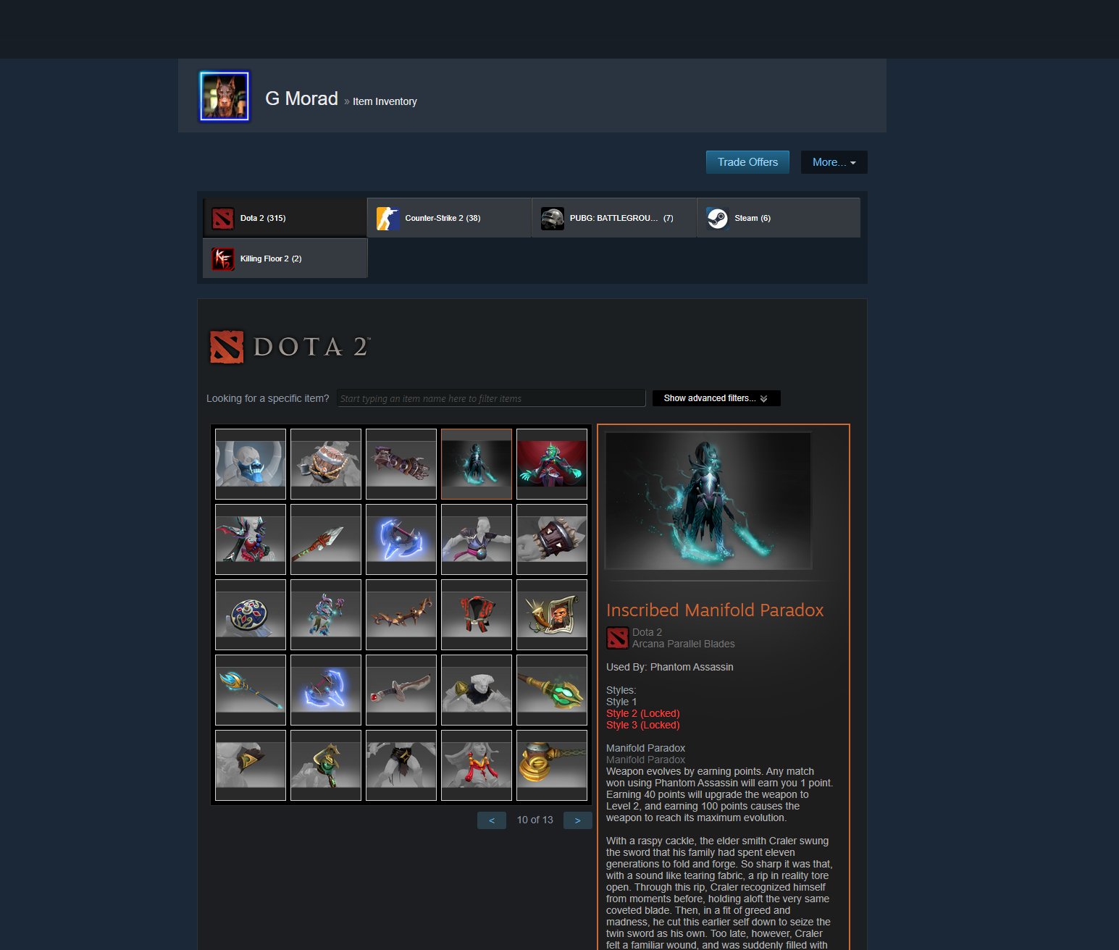Select the bronze winged bow item
1119x950 pixels.
click(401, 615)
